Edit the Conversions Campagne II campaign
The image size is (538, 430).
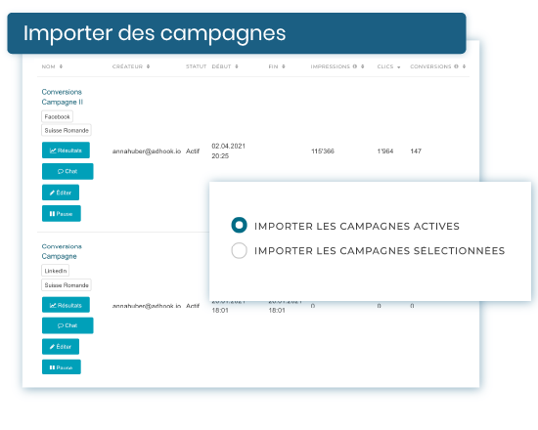(x=61, y=193)
